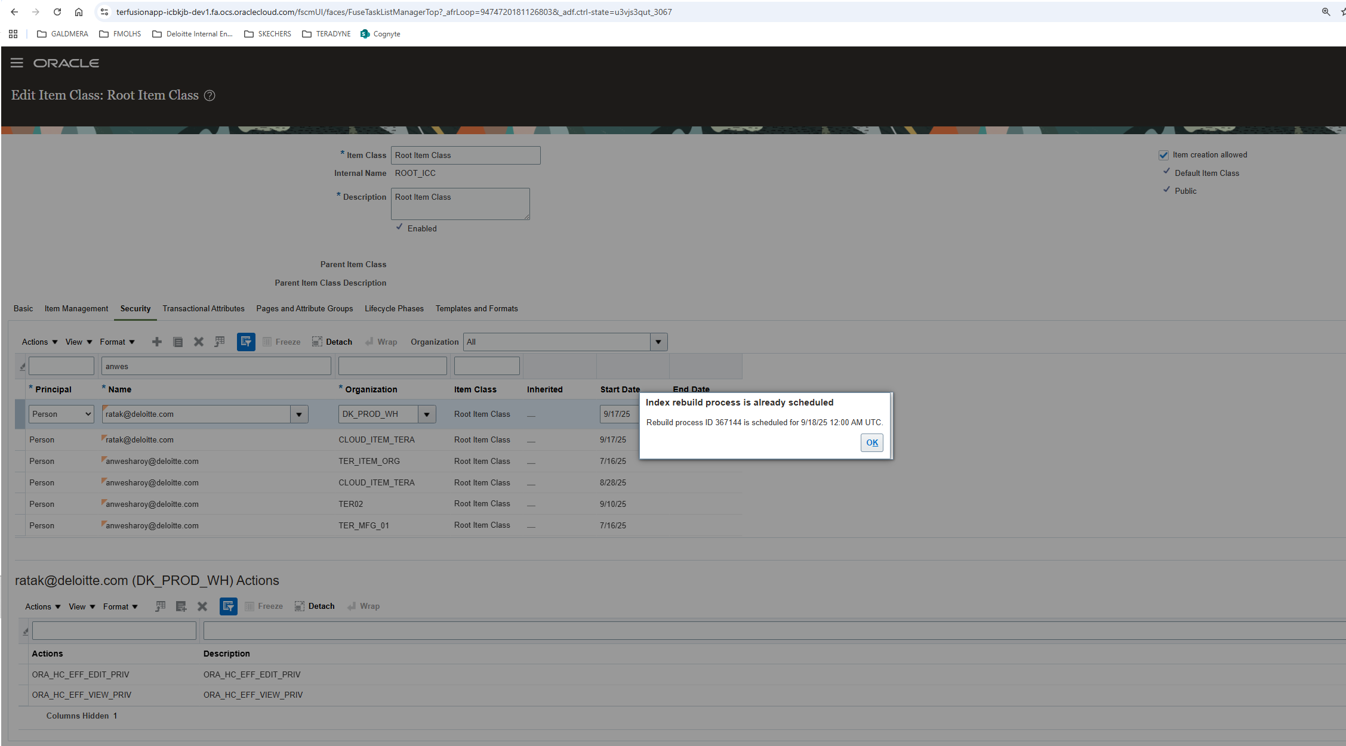Open the Actions menu above the table
This screenshot has width=1346, height=746.
tap(38, 342)
